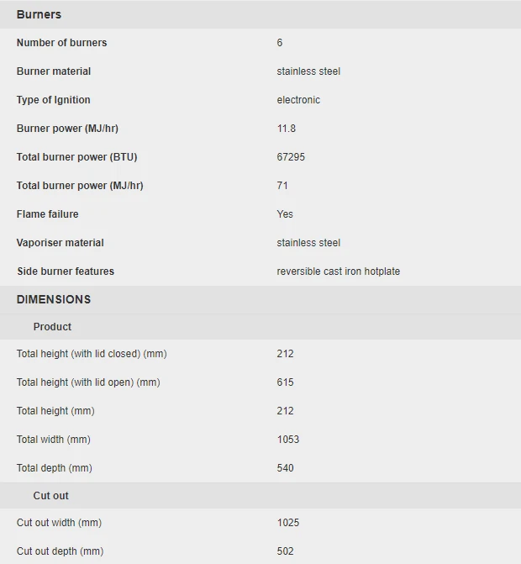Select the Total depth (mm) label
The image size is (521, 564).
click(55, 468)
